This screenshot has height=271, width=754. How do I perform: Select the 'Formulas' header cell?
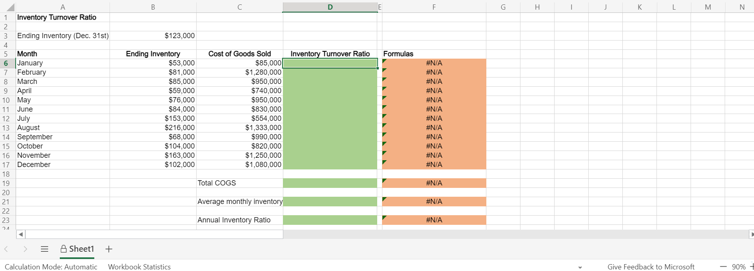point(434,54)
